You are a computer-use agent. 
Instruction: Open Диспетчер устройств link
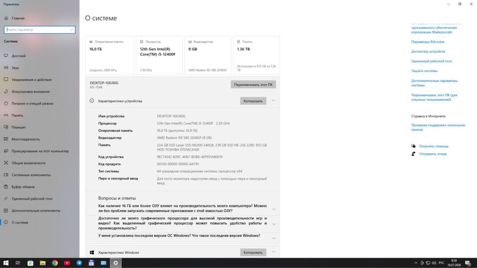(x=428, y=51)
